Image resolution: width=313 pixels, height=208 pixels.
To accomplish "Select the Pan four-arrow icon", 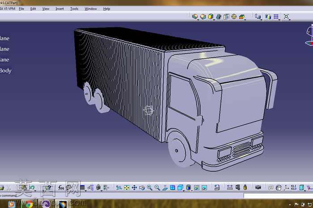I will click(134, 187).
